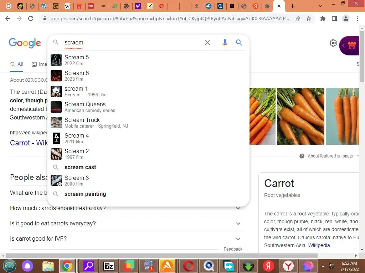Click the forward navigation arrow
Viewport: 365px width, 273px height.
19,18
